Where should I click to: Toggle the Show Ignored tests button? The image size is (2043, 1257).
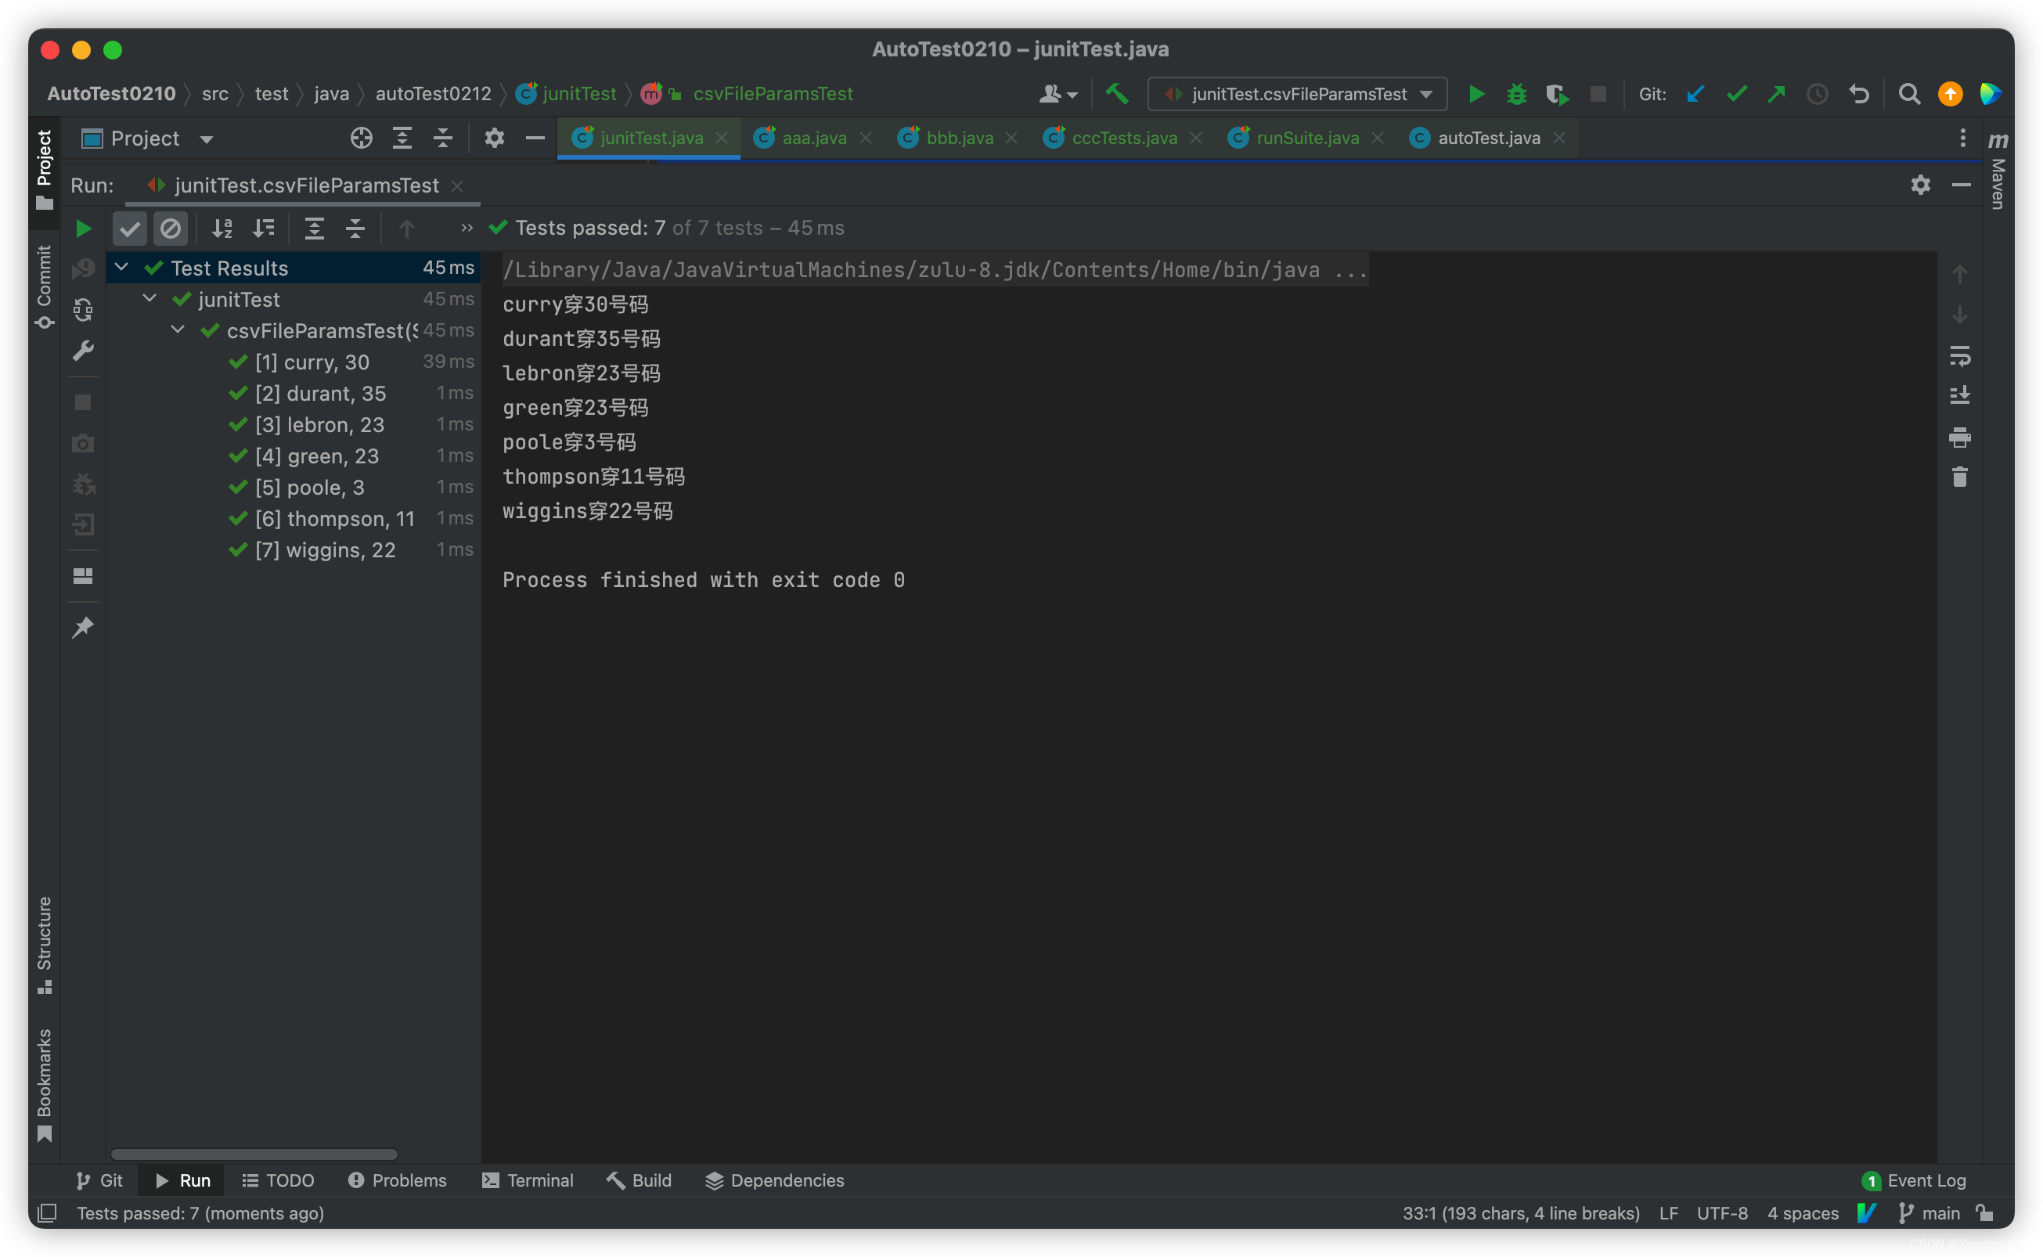coord(171,228)
